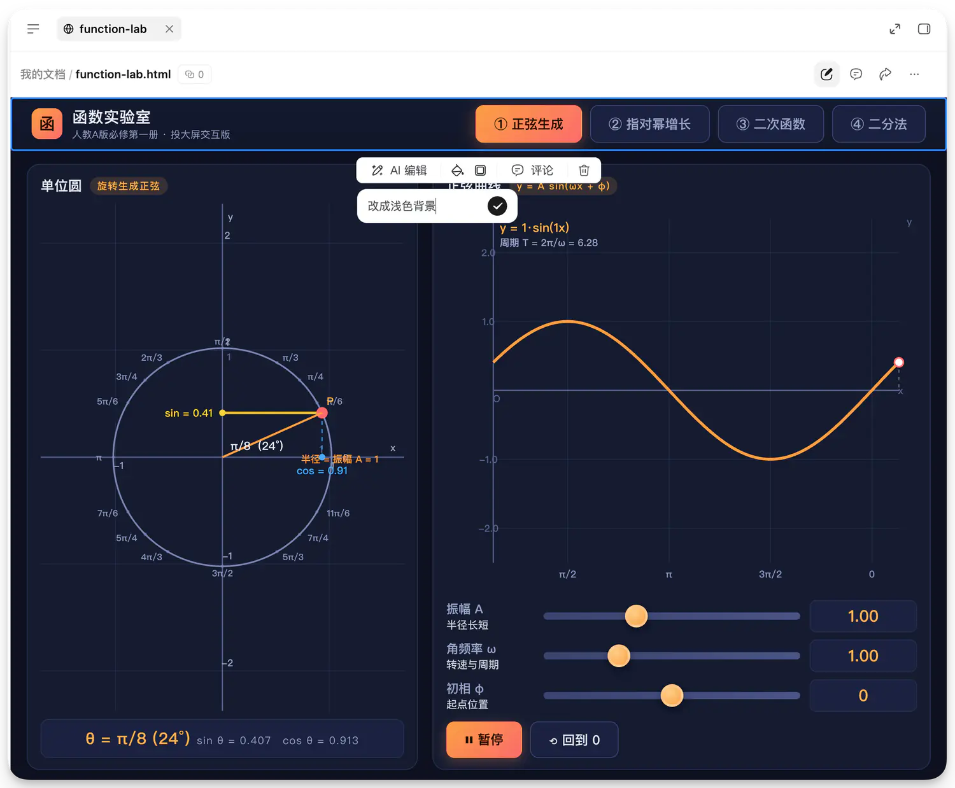Click the function-lab.html file name
Image resolution: width=955 pixels, height=788 pixels.
[x=123, y=74]
